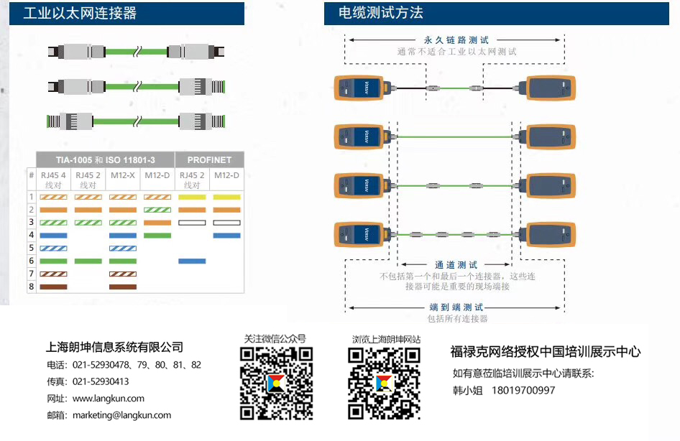Select the PROFINET table header
The height and width of the screenshot is (441, 680).
[209, 159]
